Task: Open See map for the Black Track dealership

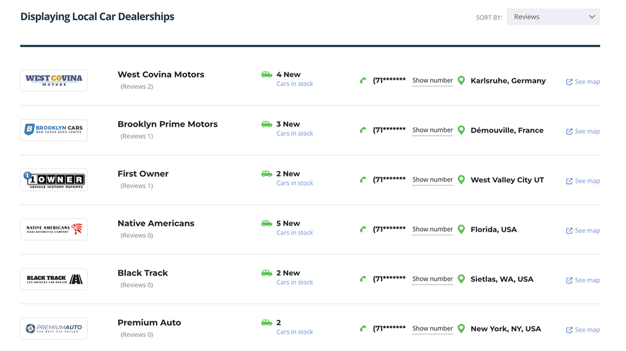Action: pos(587,280)
